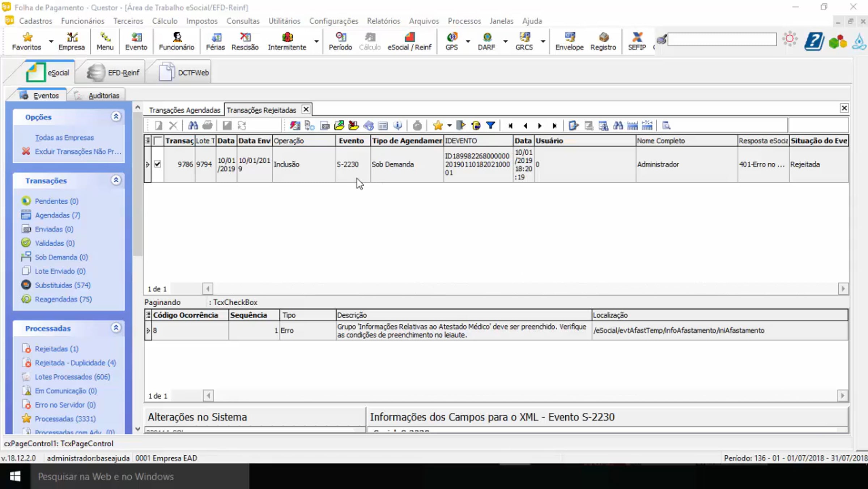Click the SEFIP toolbar icon
This screenshot has height=489, width=868.
tap(637, 41)
